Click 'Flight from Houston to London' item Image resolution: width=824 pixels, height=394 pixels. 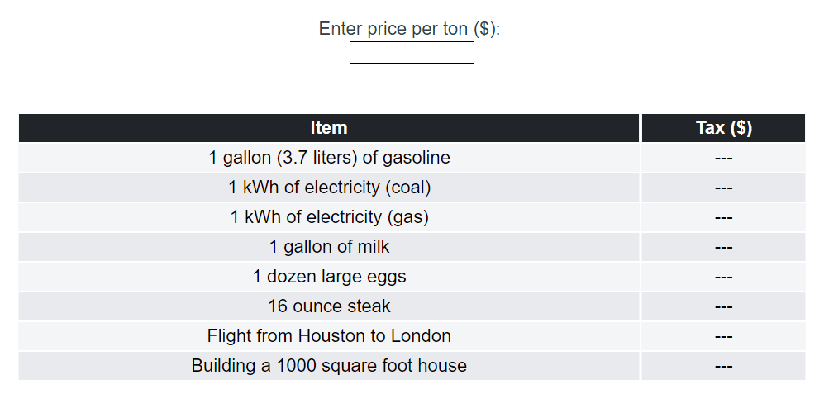(329, 336)
